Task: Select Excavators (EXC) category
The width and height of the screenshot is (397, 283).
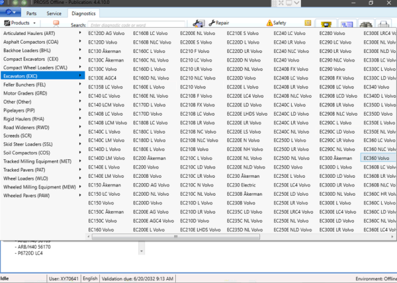Action: tap(43, 76)
